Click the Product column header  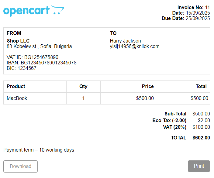16,86
